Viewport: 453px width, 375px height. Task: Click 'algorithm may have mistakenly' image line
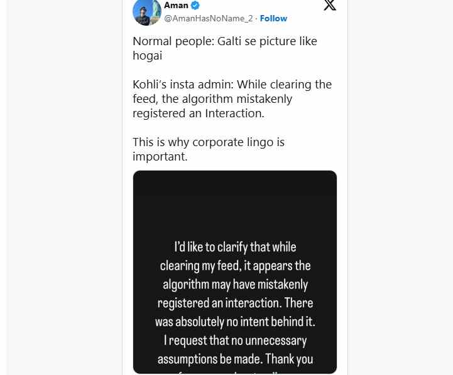pos(235,285)
